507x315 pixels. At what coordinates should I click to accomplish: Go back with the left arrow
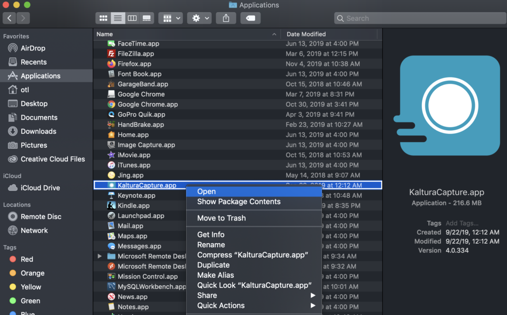coord(9,18)
